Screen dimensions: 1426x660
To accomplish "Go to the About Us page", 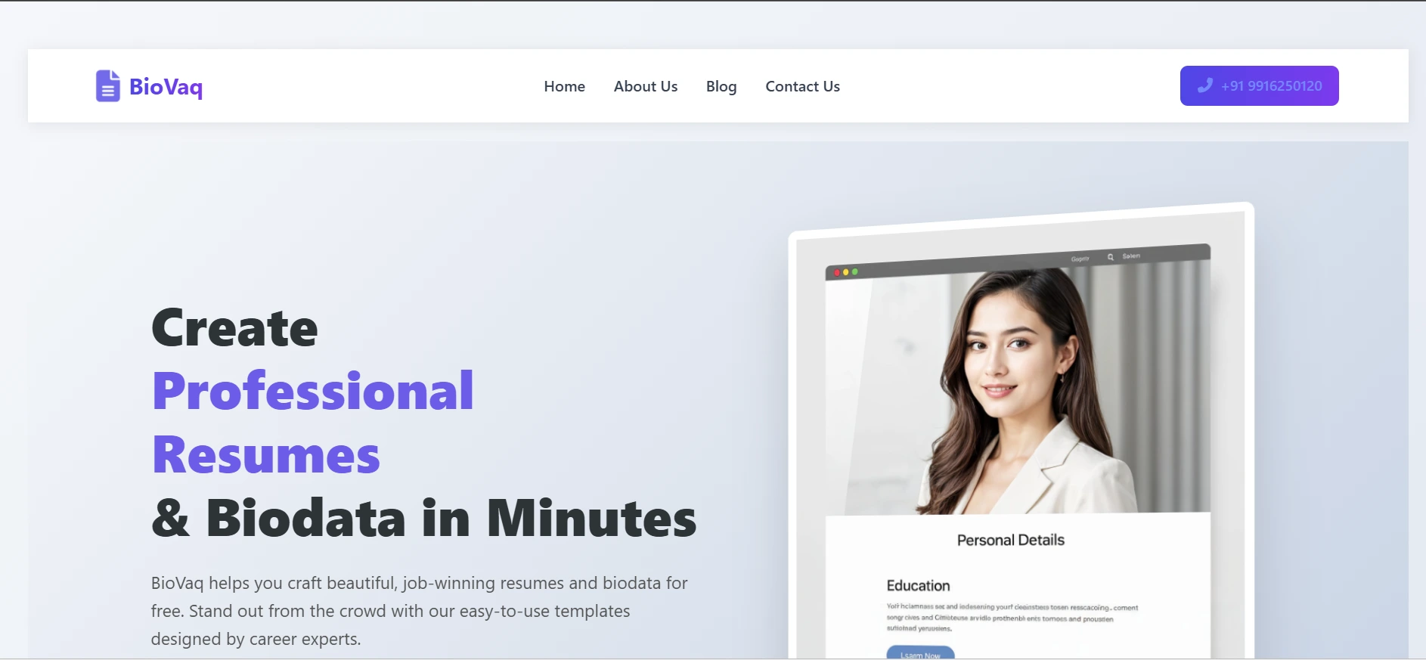I will (646, 86).
